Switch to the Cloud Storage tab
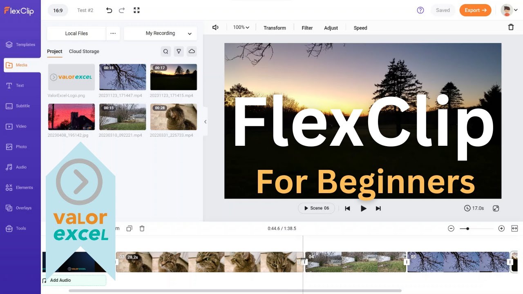 (84, 51)
